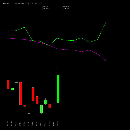
Task: Click the 31 Dec date axis label
Action: (20, 124)
